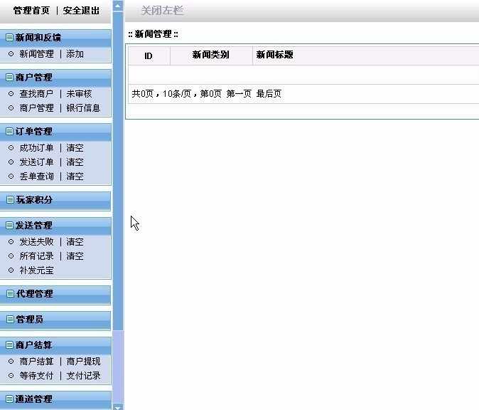479x410 pixels.
Task: Click the ID column header
Action: (149, 56)
